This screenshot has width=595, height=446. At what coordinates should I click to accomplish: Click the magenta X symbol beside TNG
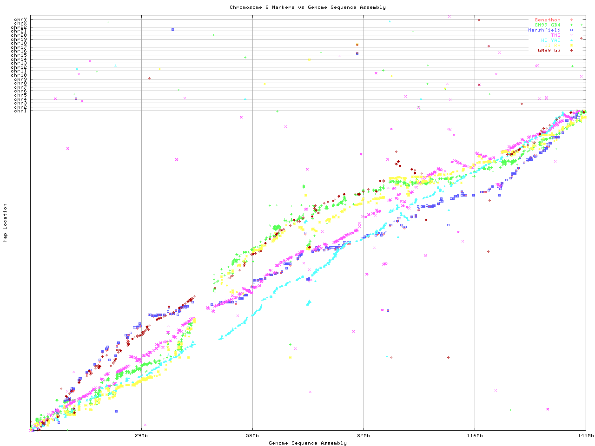tap(571, 35)
